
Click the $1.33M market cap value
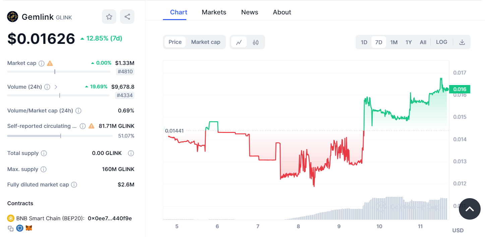click(x=125, y=63)
